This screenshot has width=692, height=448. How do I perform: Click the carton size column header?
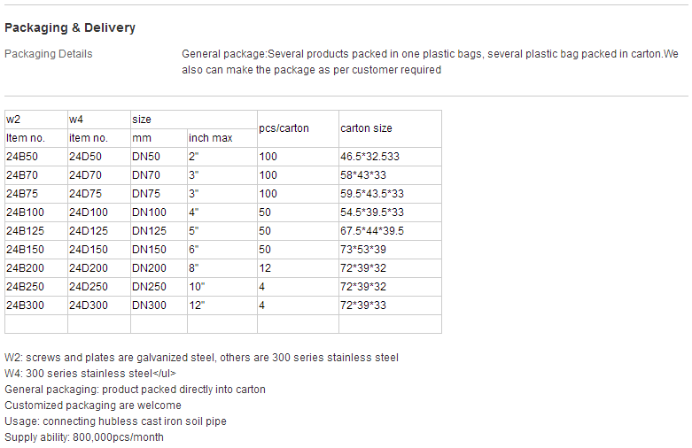coord(390,128)
